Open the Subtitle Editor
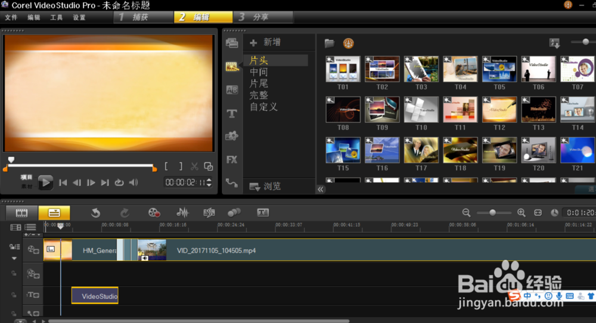This screenshot has width=596, height=323. click(x=263, y=213)
